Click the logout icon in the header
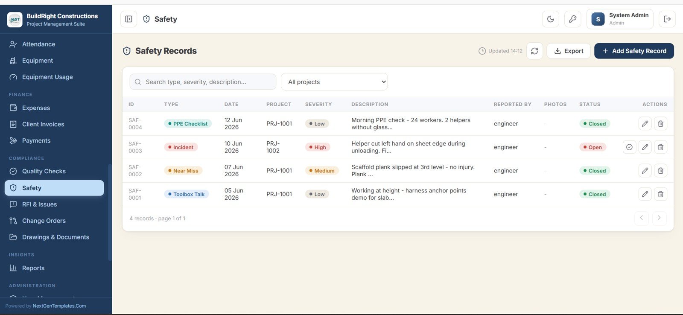Viewport: 683px width, 315px height. point(667,19)
